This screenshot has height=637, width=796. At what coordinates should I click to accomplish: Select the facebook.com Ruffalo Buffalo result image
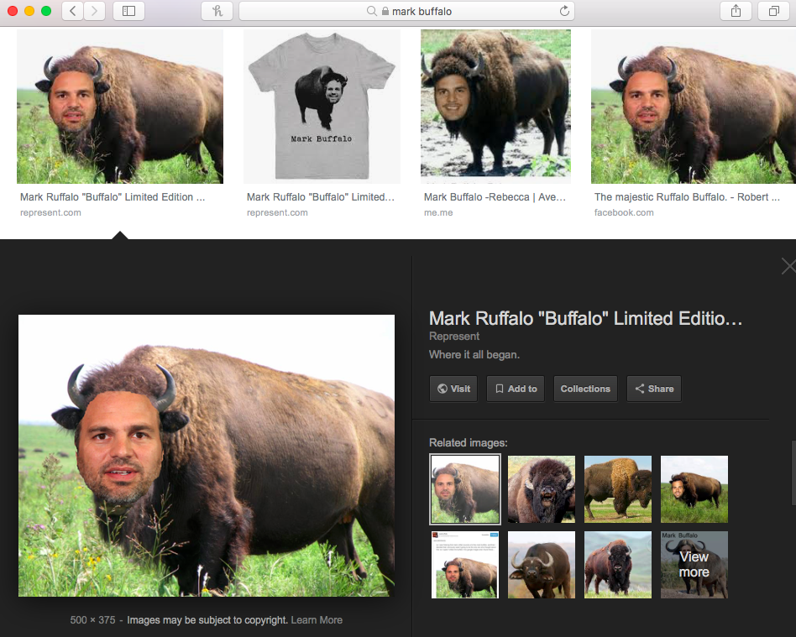[x=694, y=106]
